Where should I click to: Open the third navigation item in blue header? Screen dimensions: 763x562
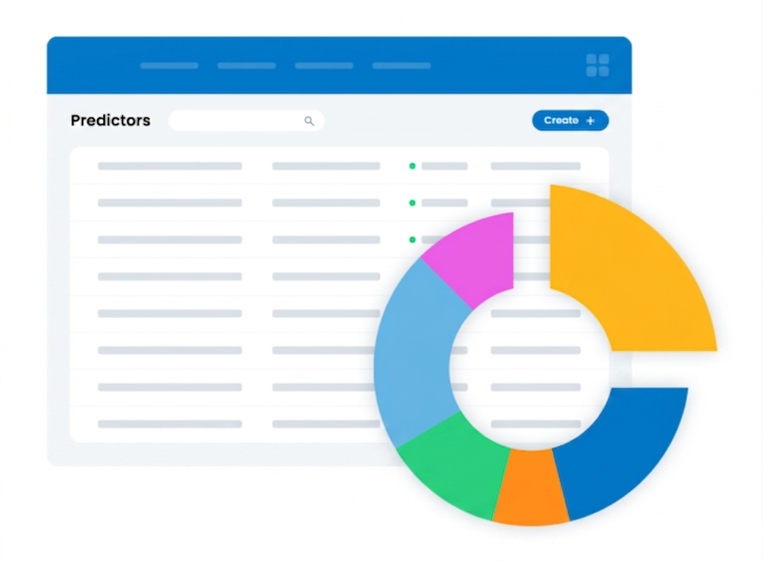point(324,66)
